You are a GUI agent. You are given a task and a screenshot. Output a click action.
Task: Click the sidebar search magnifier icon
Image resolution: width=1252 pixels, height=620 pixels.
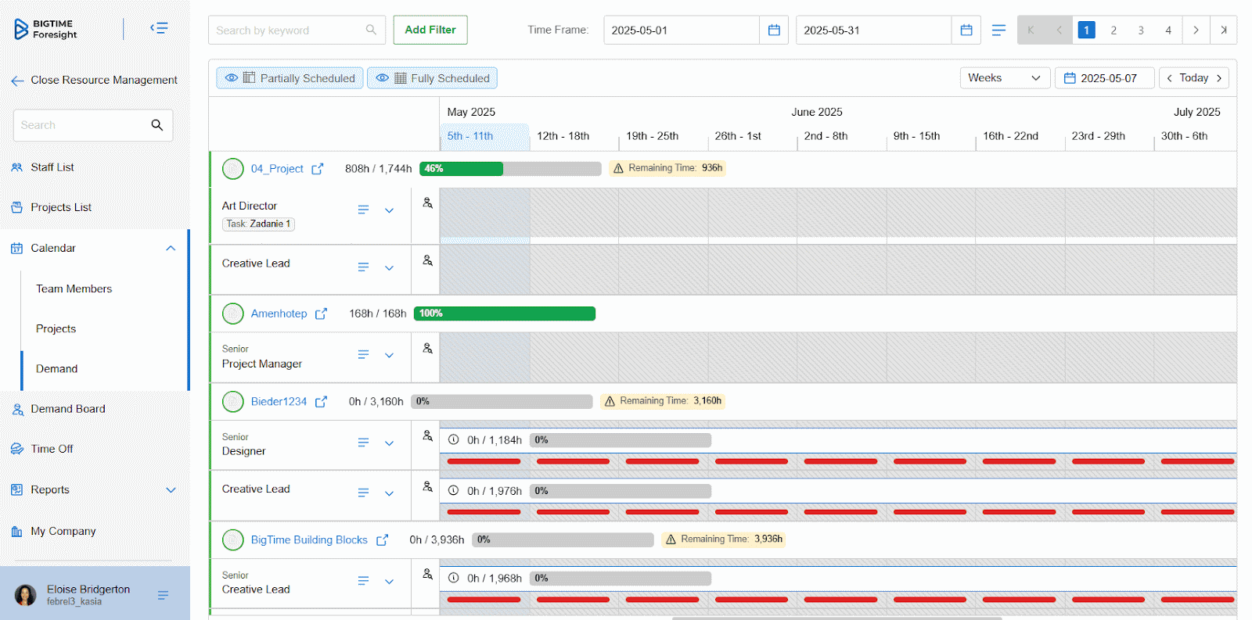(157, 125)
